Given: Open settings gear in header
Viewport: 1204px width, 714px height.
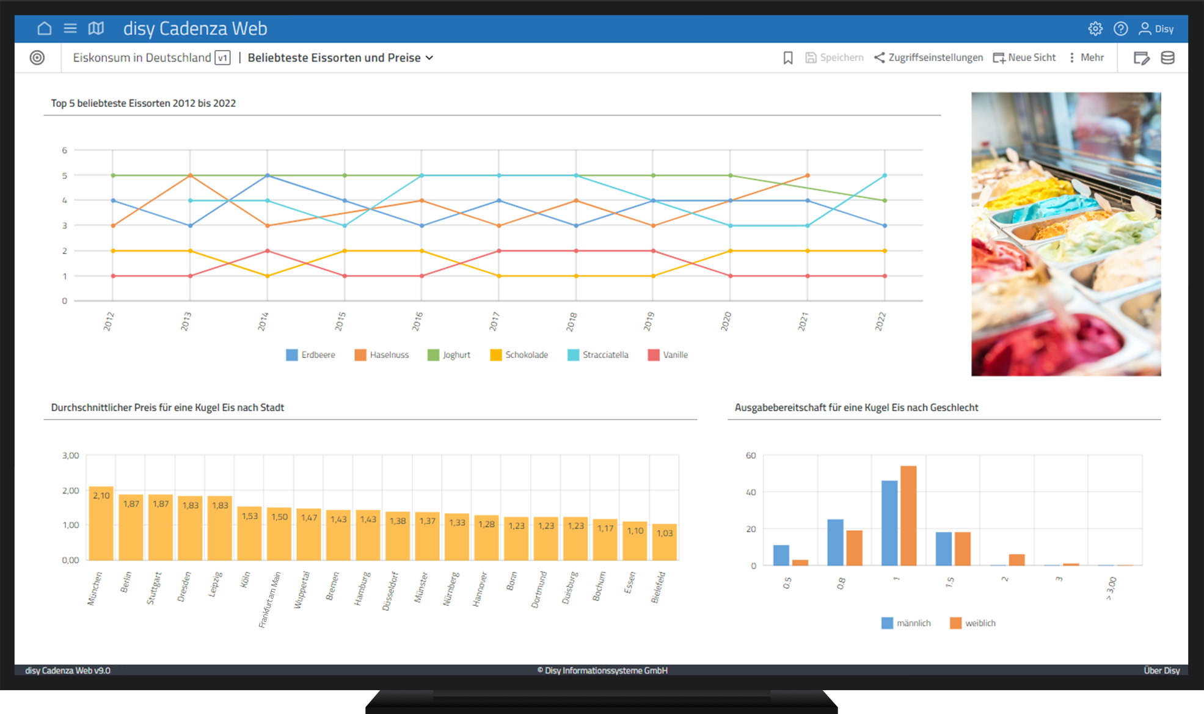Looking at the screenshot, I should coord(1095,29).
